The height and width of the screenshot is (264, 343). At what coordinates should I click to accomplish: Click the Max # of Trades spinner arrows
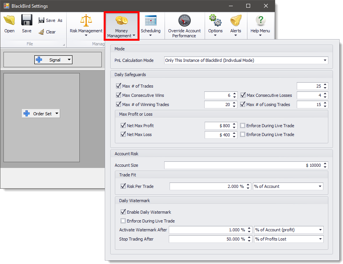coord(325,86)
